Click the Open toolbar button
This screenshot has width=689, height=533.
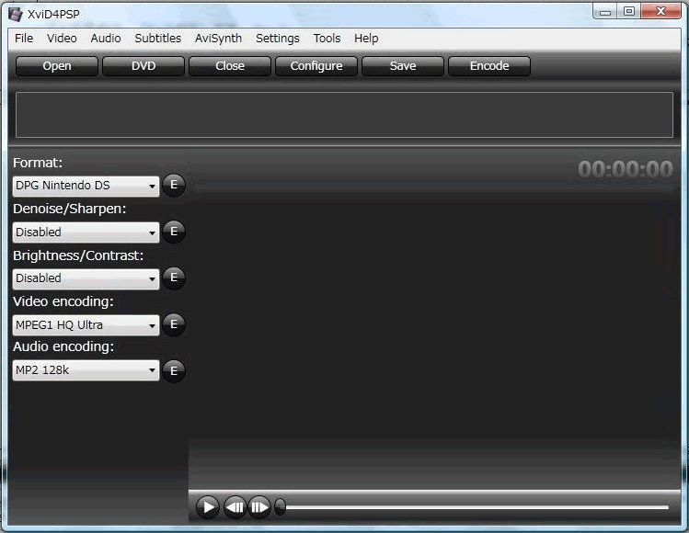click(57, 66)
